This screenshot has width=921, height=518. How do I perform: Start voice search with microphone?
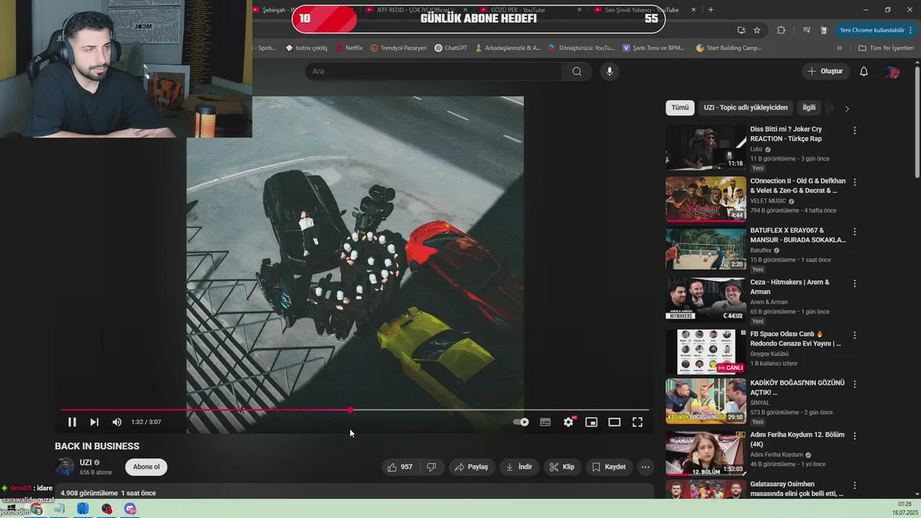click(x=609, y=71)
